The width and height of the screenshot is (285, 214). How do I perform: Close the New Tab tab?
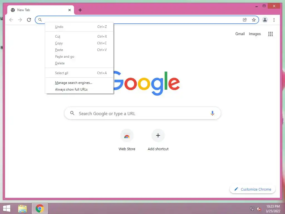[x=69, y=10]
